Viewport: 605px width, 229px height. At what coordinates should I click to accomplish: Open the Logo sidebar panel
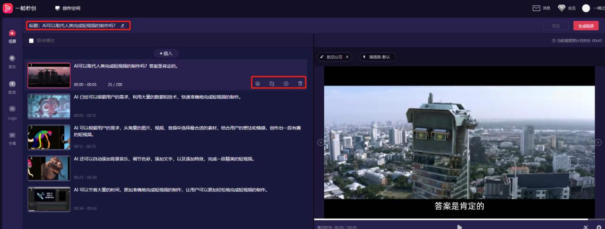point(12,112)
